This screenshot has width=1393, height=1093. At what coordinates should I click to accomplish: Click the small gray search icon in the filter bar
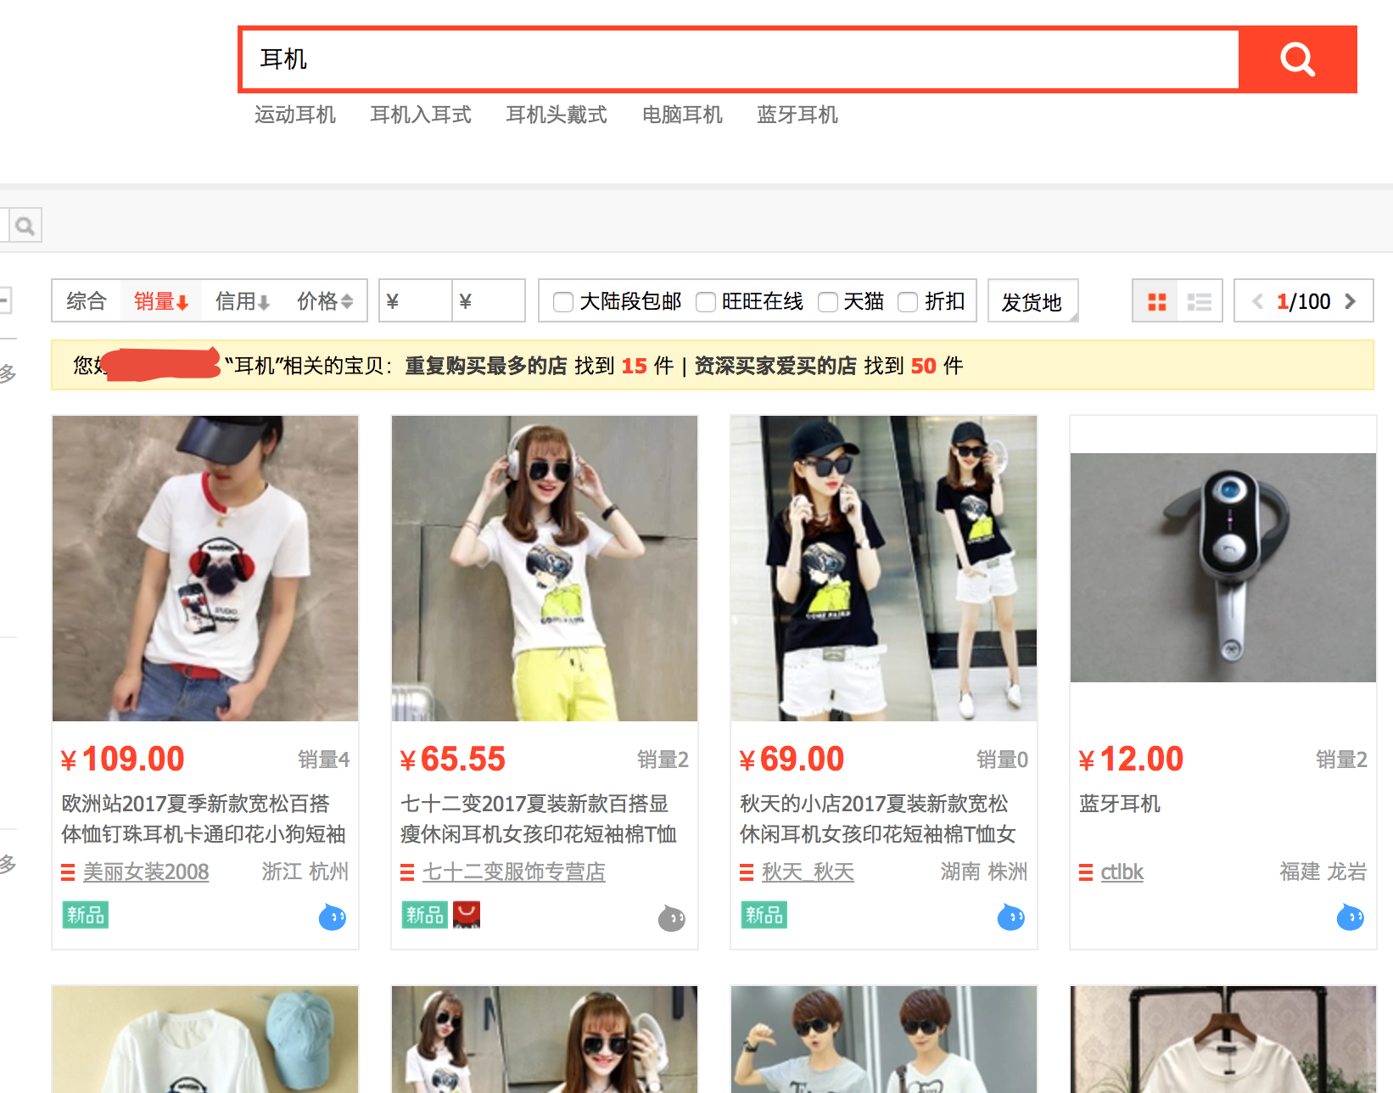click(25, 226)
